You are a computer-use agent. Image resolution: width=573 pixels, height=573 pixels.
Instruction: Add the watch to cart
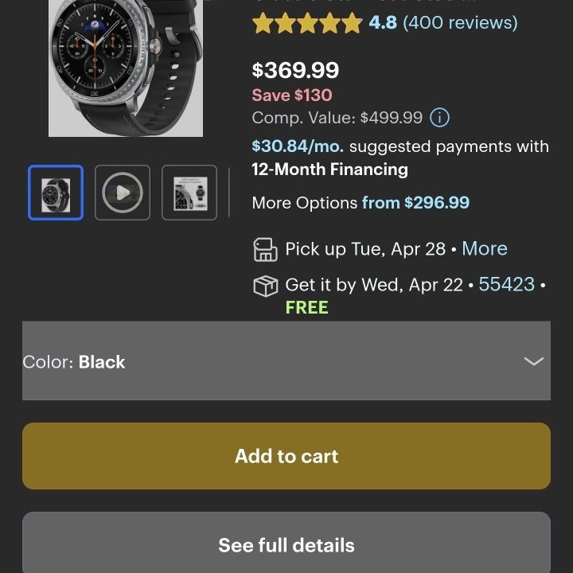coord(286,456)
